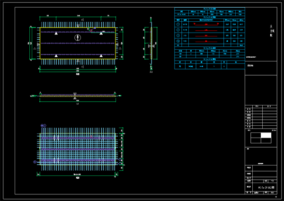Select the red straight rebar shape in the fourth schedule row
The image size is (284, 201).
(x=206, y=42)
